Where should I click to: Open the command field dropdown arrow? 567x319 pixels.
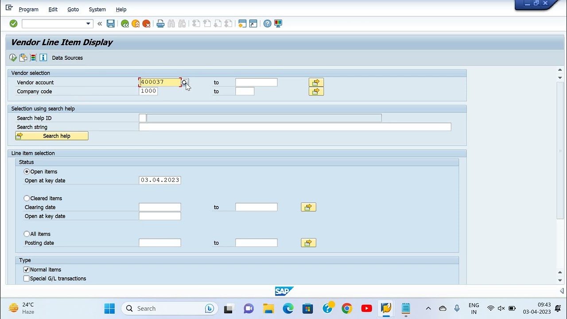point(88,23)
